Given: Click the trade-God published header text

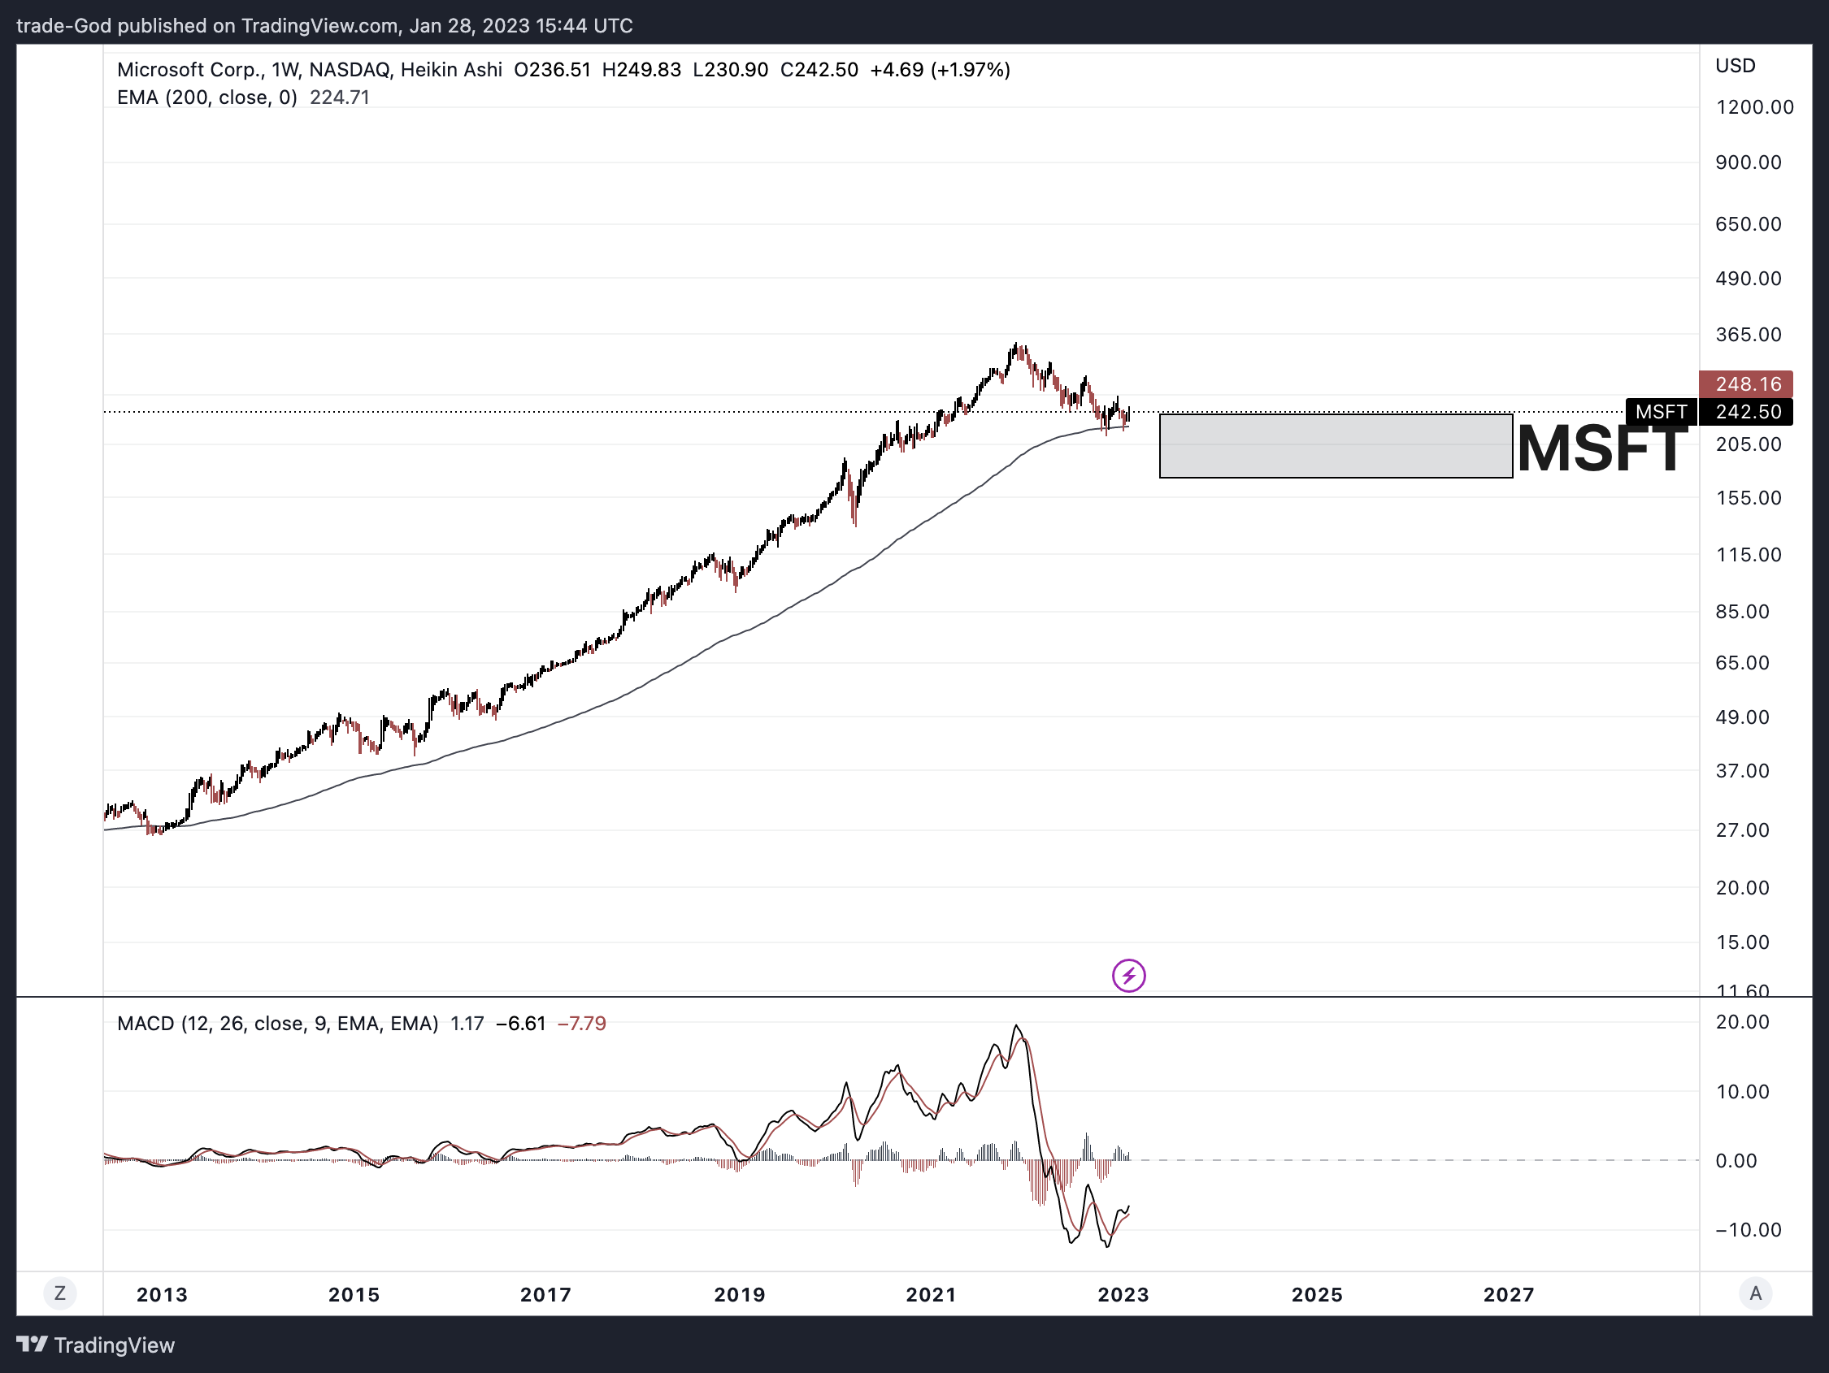Looking at the screenshot, I should [324, 26].
